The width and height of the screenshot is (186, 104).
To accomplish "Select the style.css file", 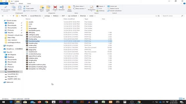I will (x=32, y=62).
